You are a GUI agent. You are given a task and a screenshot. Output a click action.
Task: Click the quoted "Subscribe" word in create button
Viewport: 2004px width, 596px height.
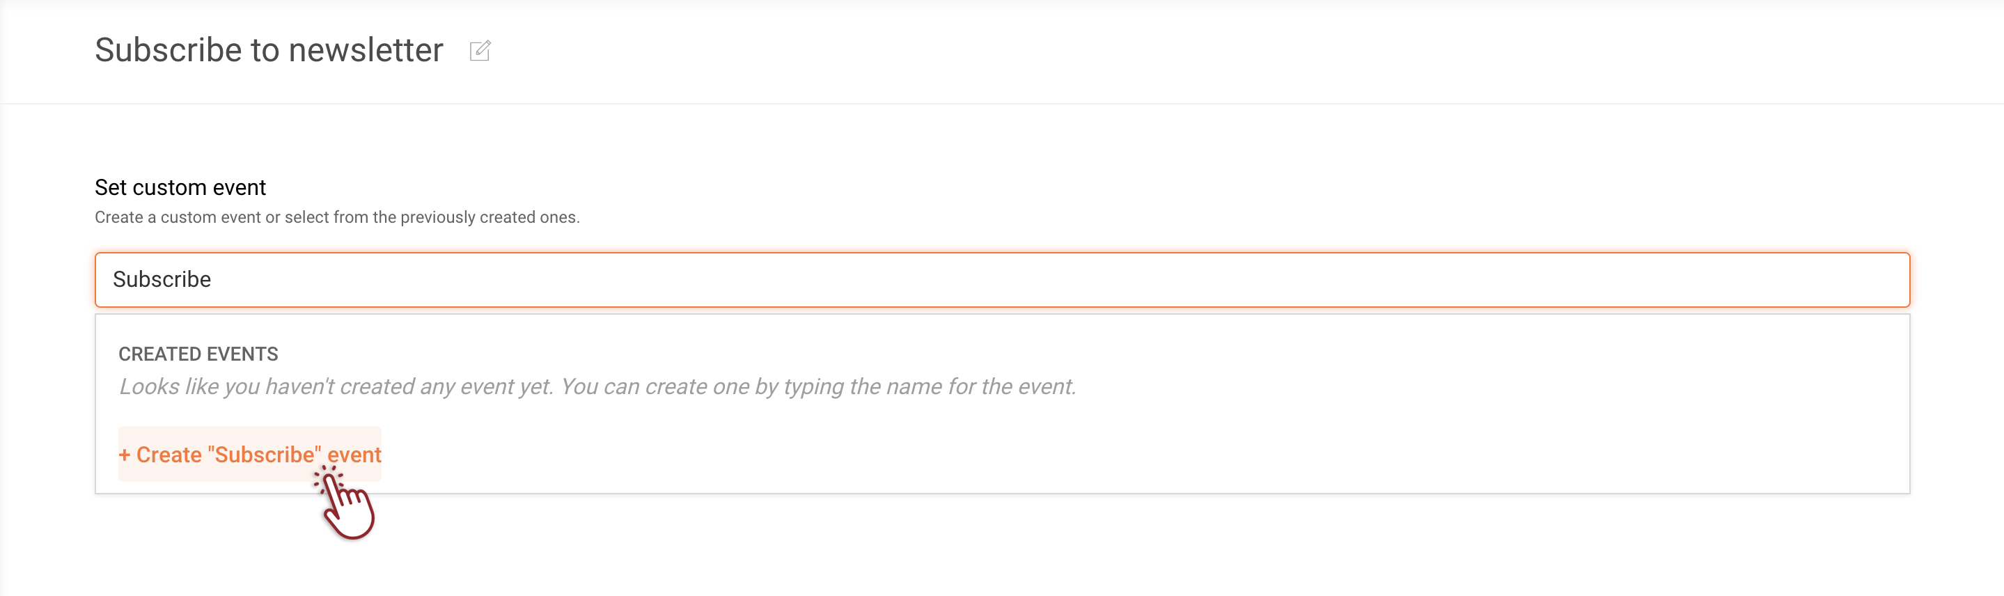(265, 455)
